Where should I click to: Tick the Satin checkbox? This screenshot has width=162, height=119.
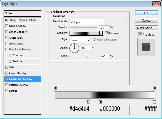tap(7, 67)
